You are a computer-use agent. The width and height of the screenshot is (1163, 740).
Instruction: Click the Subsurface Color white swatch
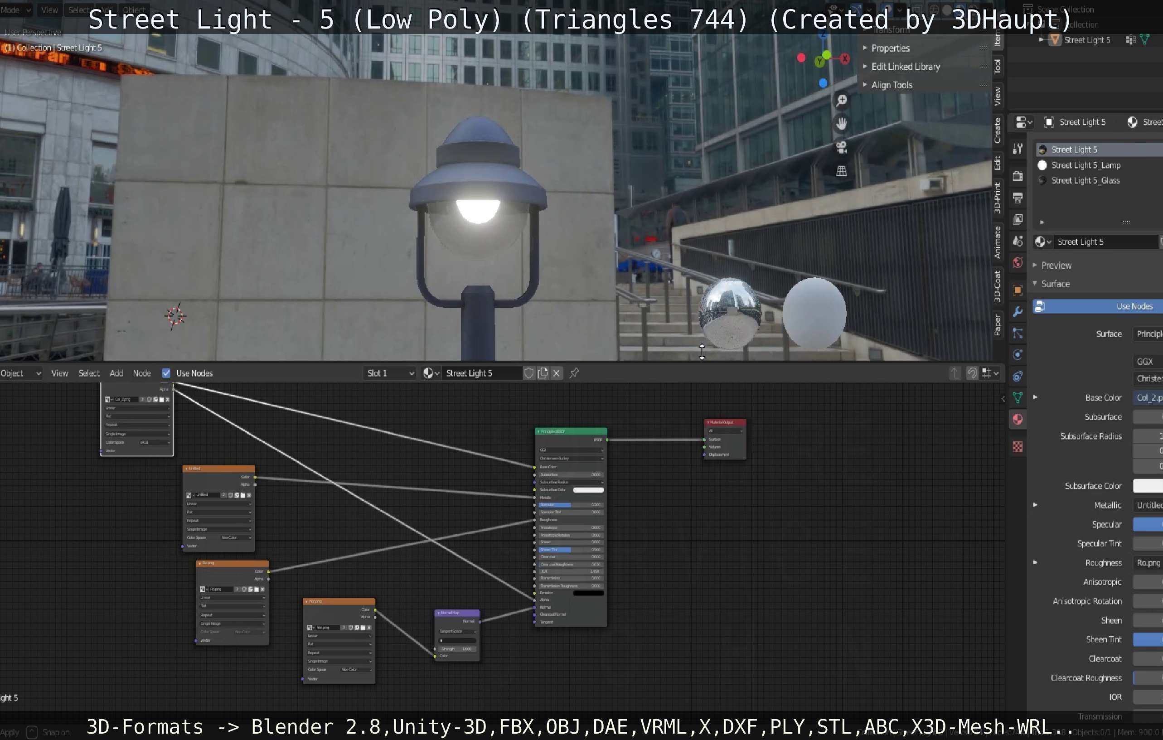pyautogui.click(x=1148, y=486)
